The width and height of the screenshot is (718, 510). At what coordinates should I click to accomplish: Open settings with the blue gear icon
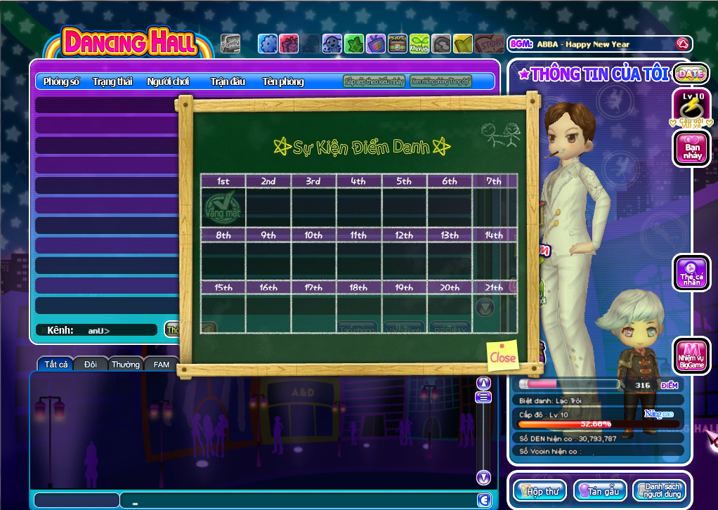coord(268,44)
